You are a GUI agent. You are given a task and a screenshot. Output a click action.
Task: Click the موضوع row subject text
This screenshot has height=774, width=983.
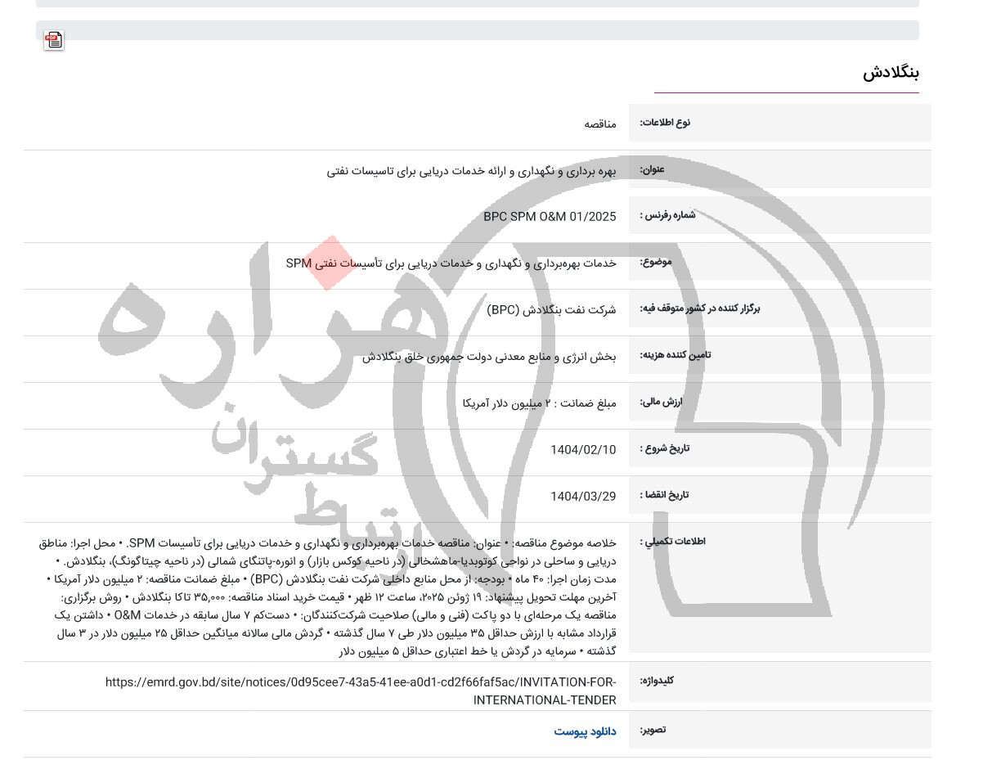tap(451, 263)
